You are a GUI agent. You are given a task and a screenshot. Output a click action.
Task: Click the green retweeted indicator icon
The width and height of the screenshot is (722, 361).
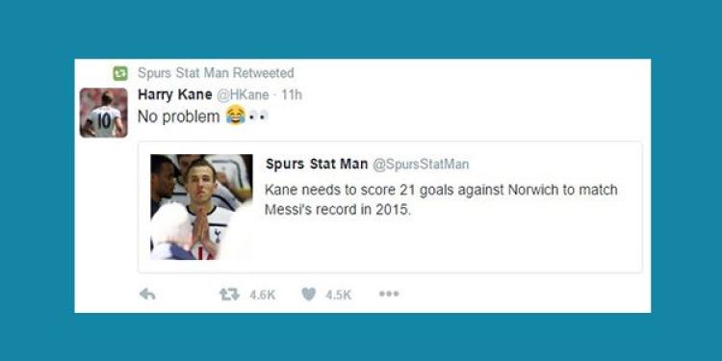click(120, 73)
